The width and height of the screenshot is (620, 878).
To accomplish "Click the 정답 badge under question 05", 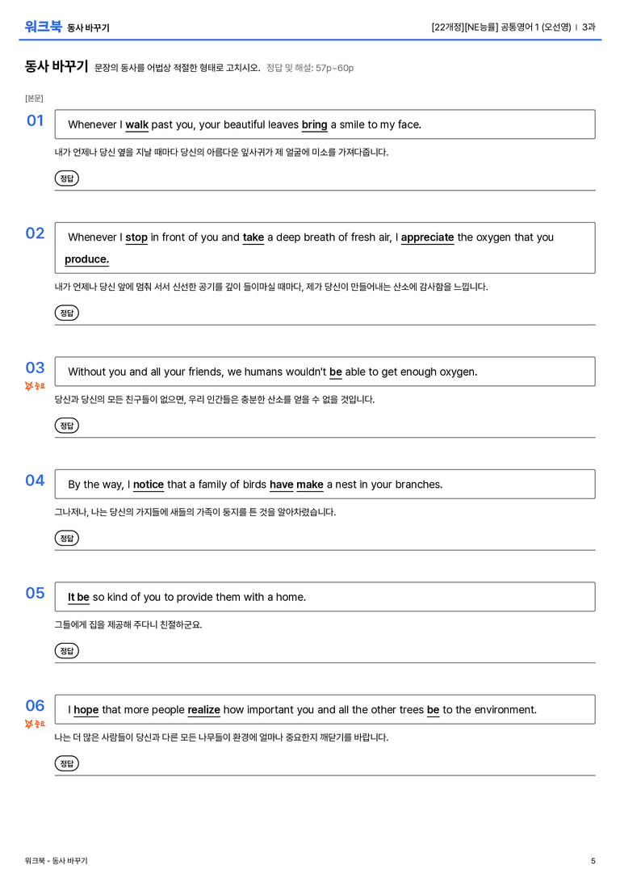I will (66, 651).
